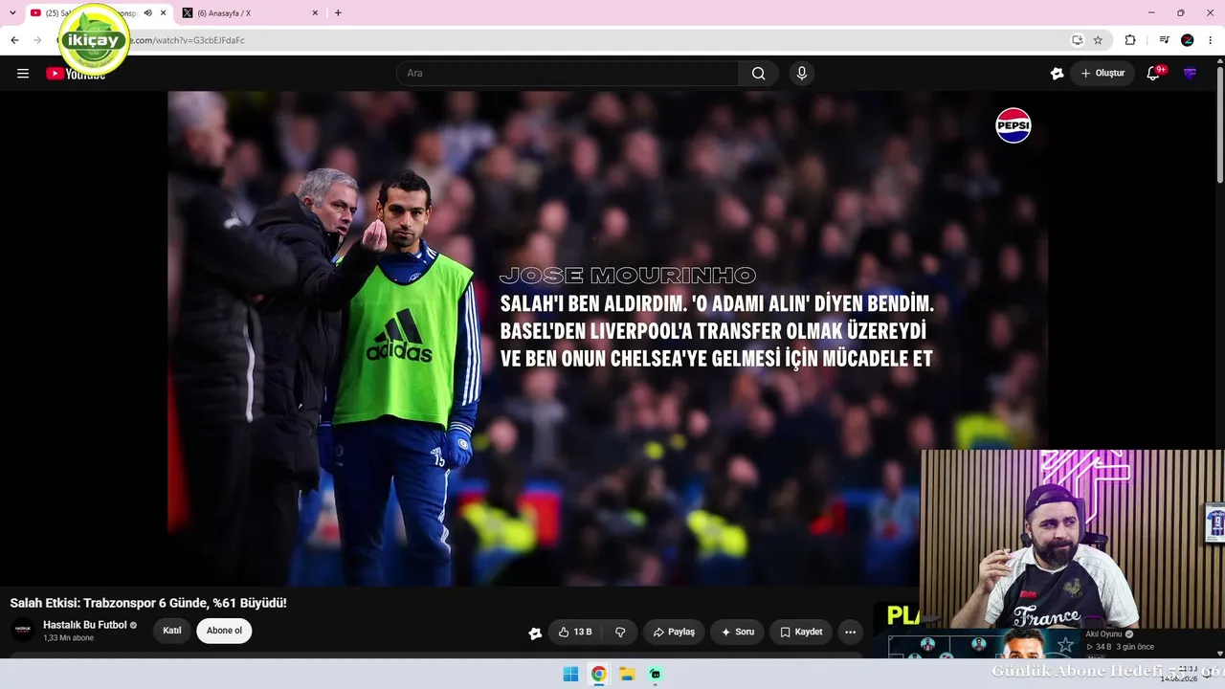Screen dimensions: 1225x689
Task: Open the Chrome profile avatar
Action: (1188, 40)
